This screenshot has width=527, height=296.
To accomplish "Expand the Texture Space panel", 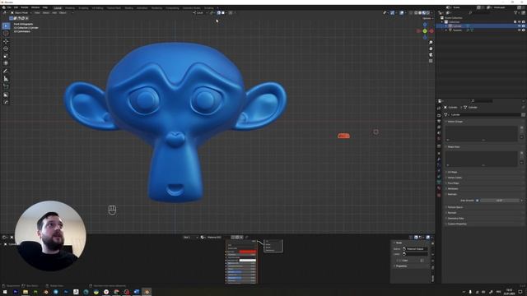I will click(x=455, y=207).
